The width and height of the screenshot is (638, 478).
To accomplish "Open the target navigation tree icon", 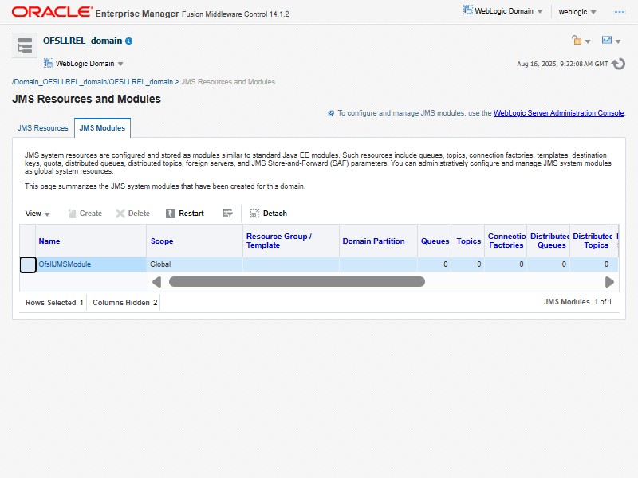I will point(25,45).
